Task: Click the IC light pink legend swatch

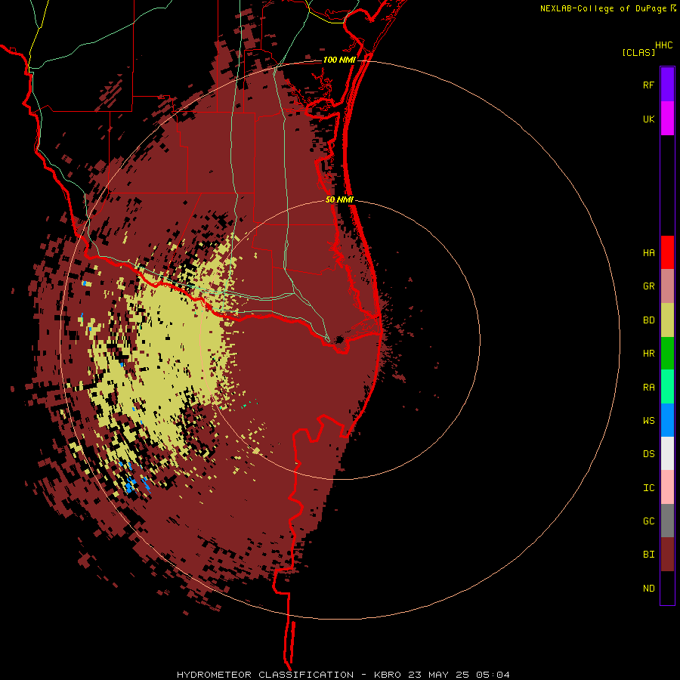Action: pos(667,487)
